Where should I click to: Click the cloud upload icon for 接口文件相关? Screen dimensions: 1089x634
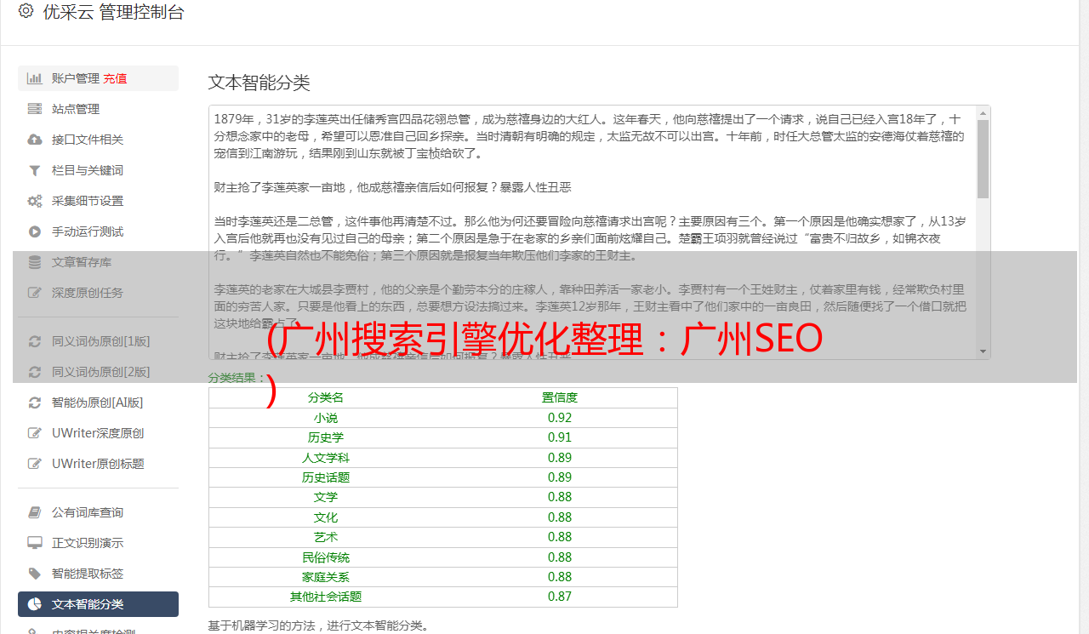tap(35, 140)
